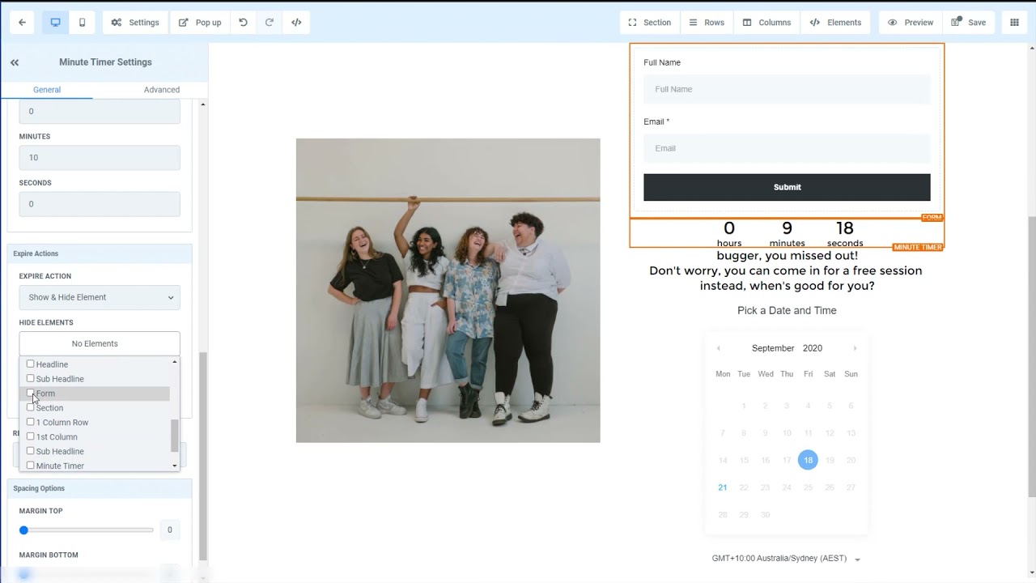Click the Margin Top slider handle
Screen dimensions: 1036x583
click(x=23, y=530)
